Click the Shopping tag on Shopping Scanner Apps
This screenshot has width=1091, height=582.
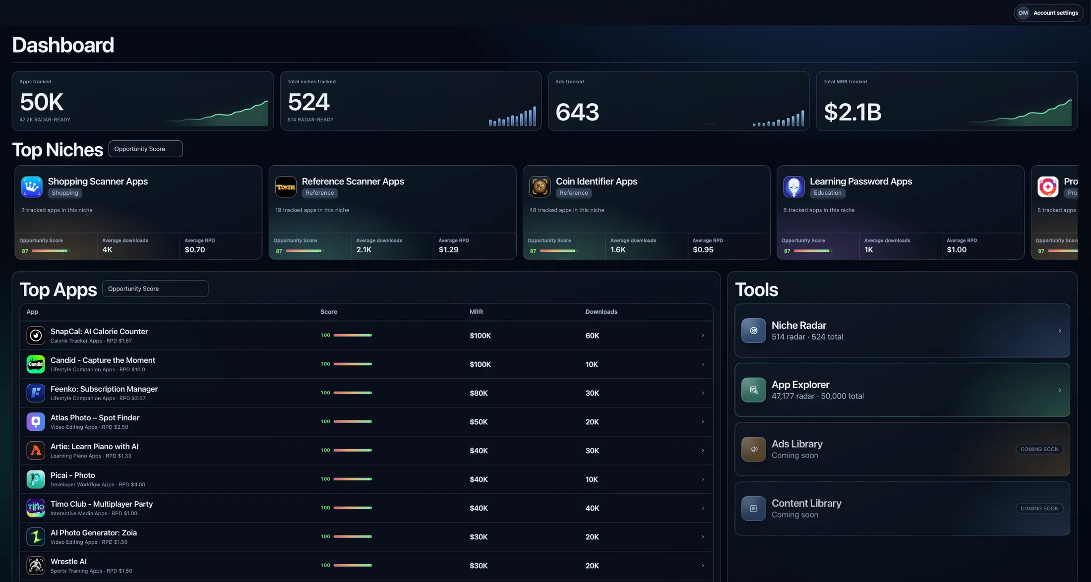coord(64,193)
